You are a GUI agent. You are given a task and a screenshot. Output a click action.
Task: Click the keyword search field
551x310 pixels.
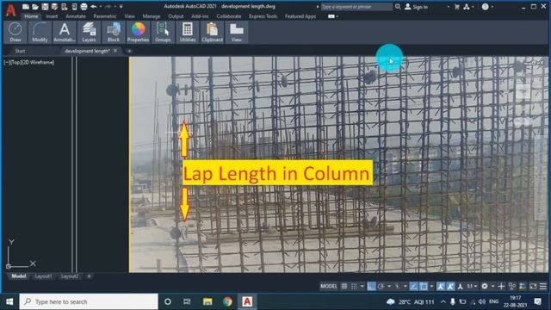click(x=356, y=7)
